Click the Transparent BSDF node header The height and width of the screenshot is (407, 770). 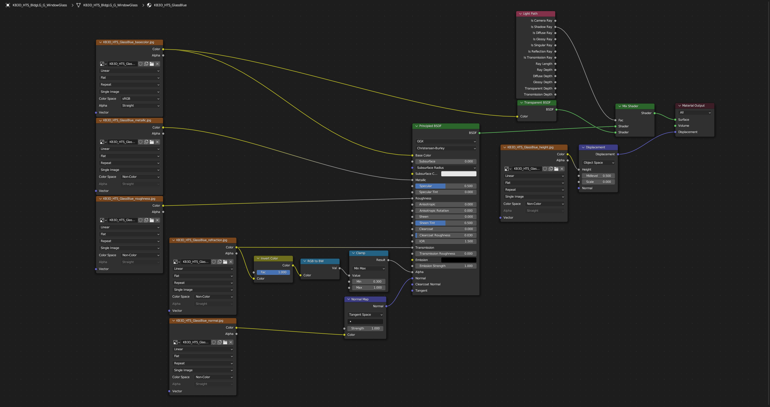click(x=537, y=102)
